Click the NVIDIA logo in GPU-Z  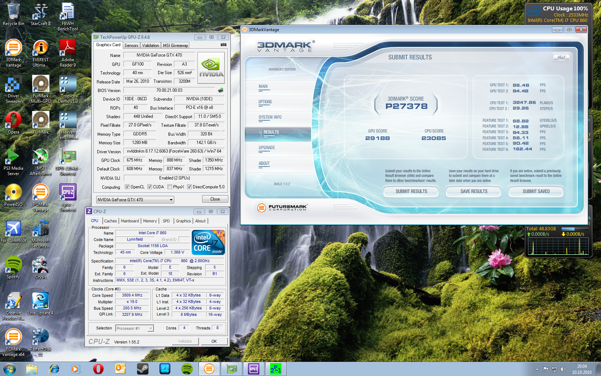click(x=211, y=68)
